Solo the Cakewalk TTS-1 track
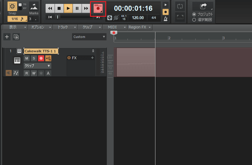 tap(34, 58)
